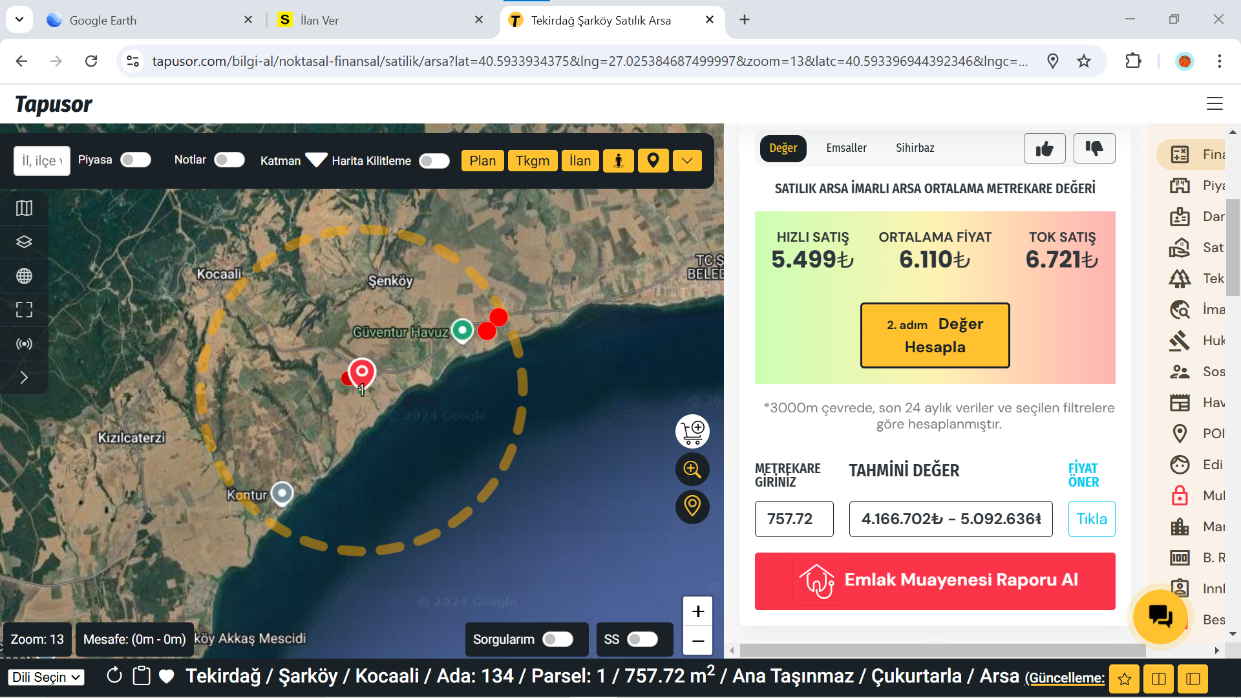This screenshot has width=1241, height=698.
Task: Click the thumbs down icon
Action: [x=1094, y=149]
